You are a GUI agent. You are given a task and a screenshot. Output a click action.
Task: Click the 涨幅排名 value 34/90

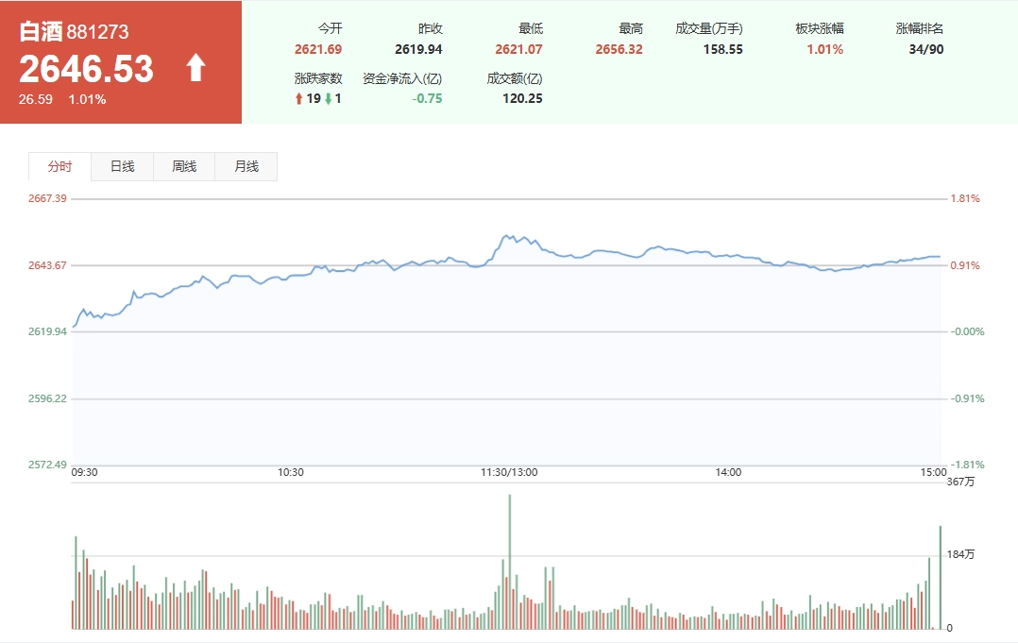tap(924, 49)
